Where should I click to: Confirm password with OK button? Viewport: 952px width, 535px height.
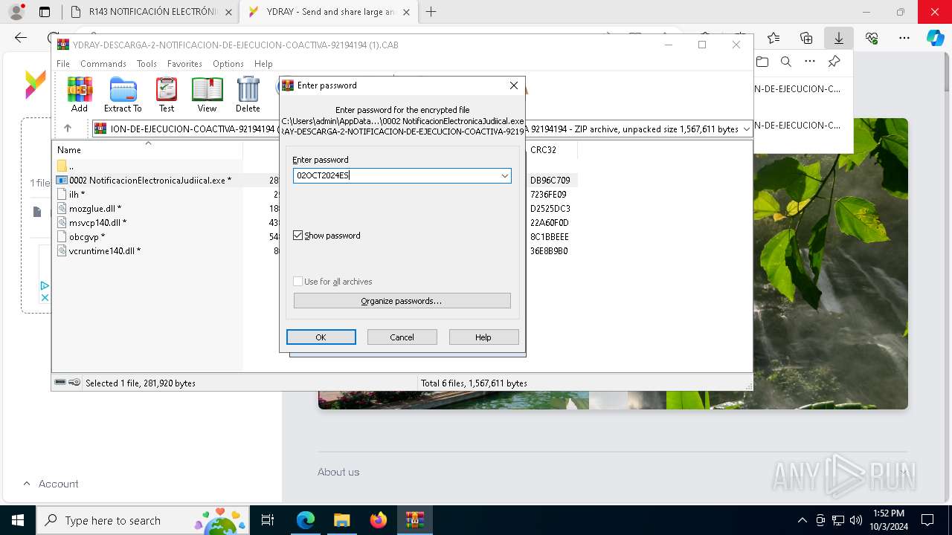click(x=321, y=337)
